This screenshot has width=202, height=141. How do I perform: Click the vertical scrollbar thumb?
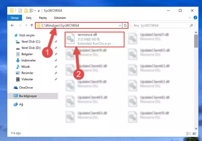tap(196, 41)
